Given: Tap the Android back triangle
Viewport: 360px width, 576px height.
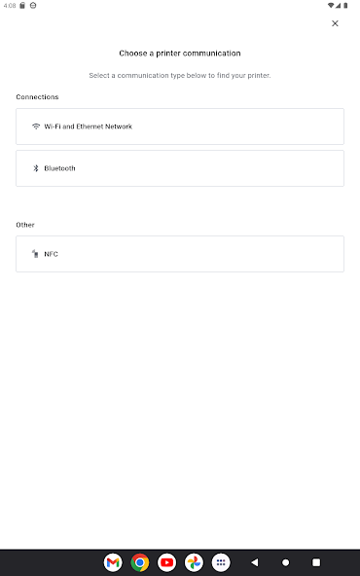Looking at the screenshot, I should 255,562.
